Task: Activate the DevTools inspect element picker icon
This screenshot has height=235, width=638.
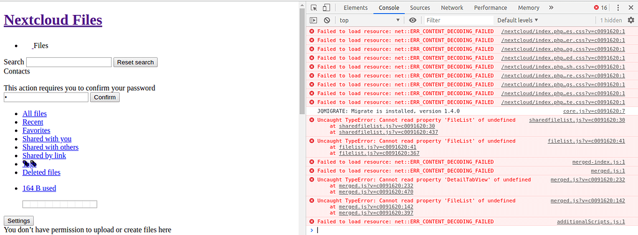Action: tap(313, 7)
